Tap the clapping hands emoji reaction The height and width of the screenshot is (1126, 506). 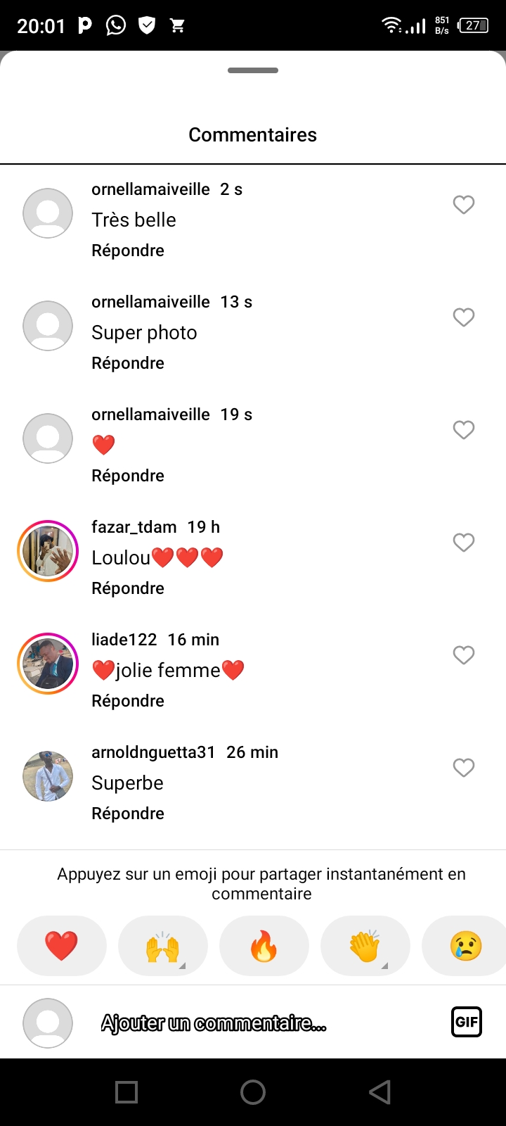[365, 945]
